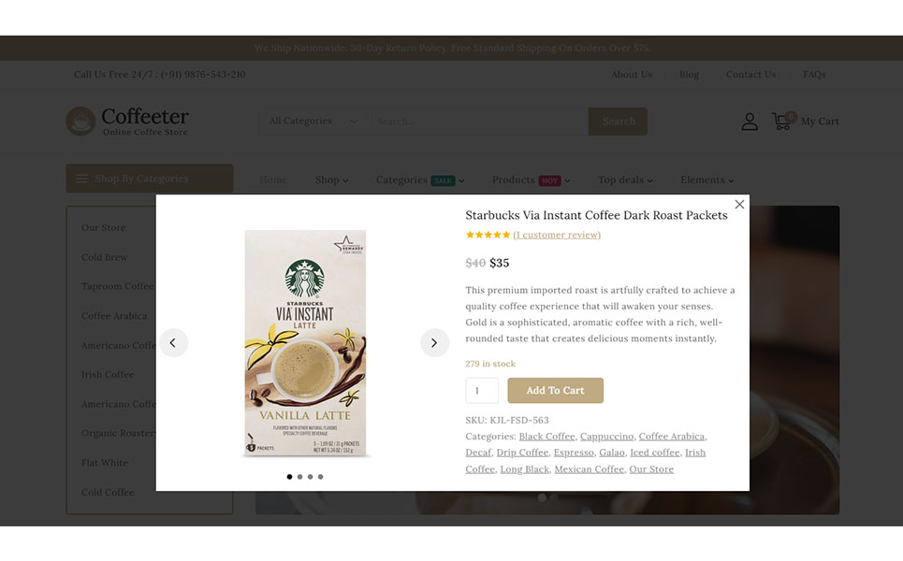This screenshot has width=903, height=561.
Task: Open the user account icon
Action: 750,122
